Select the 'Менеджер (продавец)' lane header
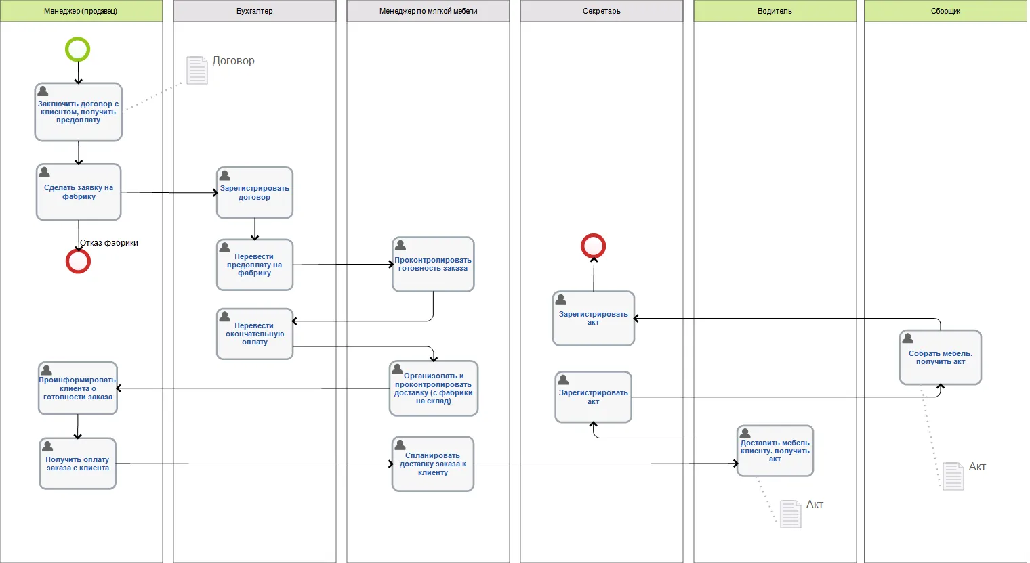The image size is (1030, 563). click(x=81, y=11)
